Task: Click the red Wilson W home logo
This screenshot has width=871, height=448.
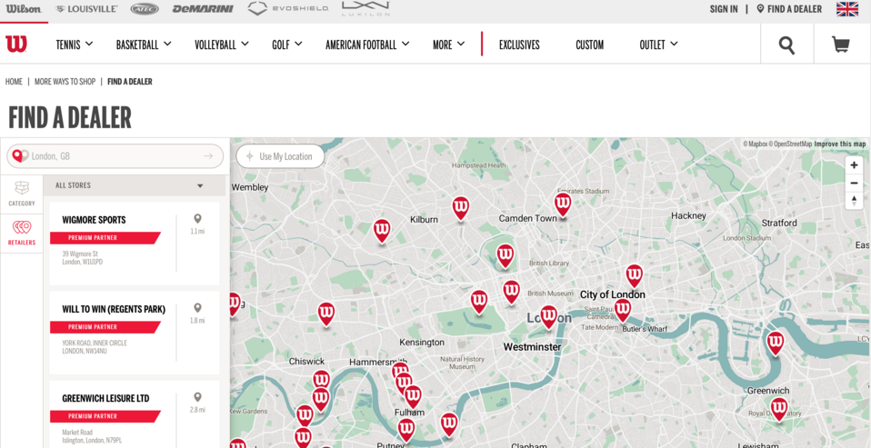Action: point(16,45)
